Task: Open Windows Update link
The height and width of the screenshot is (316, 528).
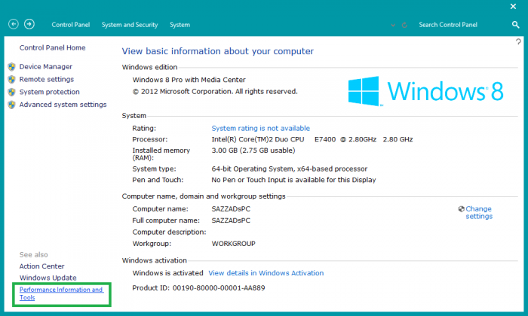Action: point(48,278)
